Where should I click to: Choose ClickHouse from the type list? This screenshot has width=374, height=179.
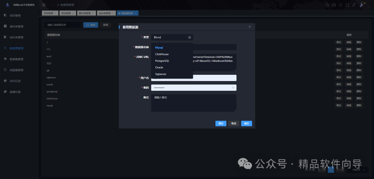[172, 54]
